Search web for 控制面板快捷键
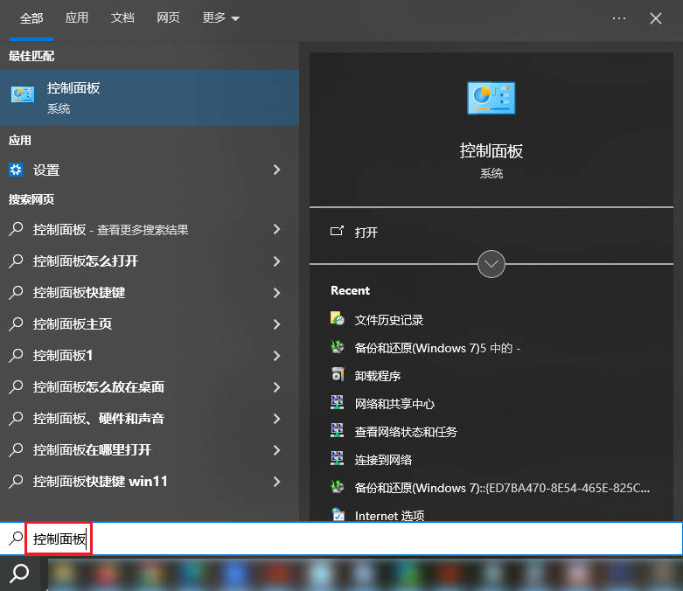 pos(79,292)
